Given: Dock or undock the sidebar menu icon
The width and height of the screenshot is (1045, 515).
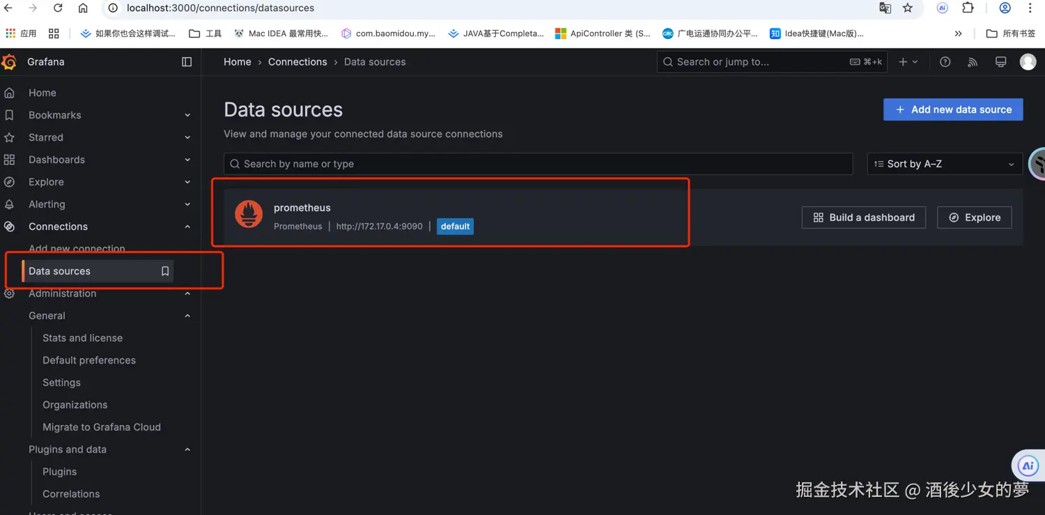Looking at the screenshot, I should click(187, 62).
